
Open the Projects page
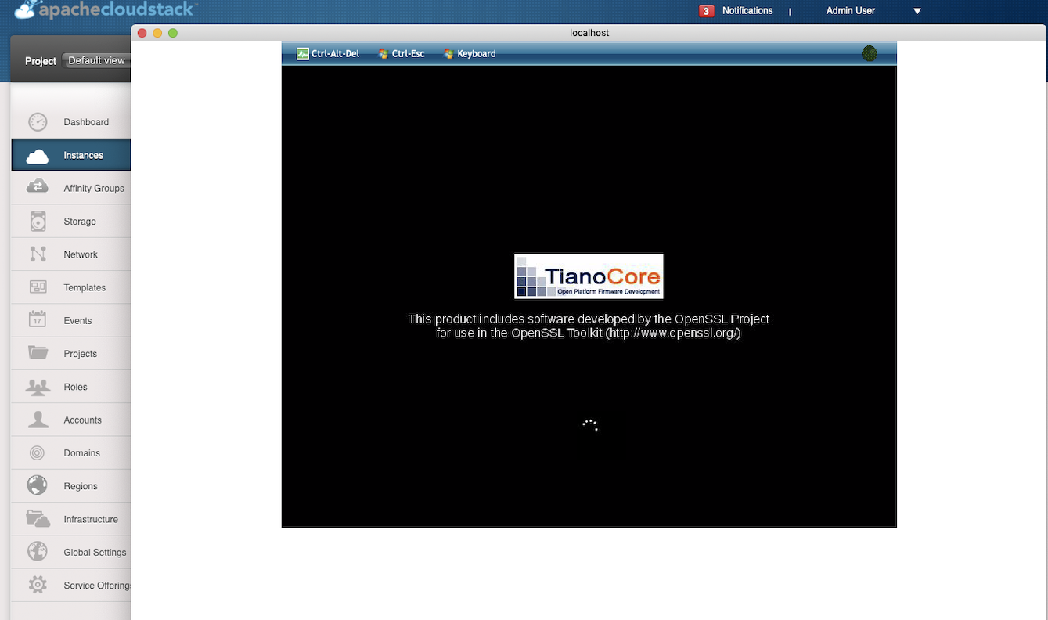pyautogui.click(x=71, y=353)
